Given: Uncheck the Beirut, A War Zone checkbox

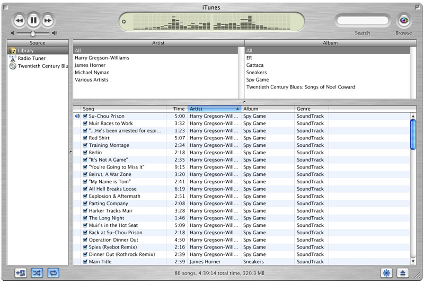Looking at the screenshot, I should click(x=85, y=174).
